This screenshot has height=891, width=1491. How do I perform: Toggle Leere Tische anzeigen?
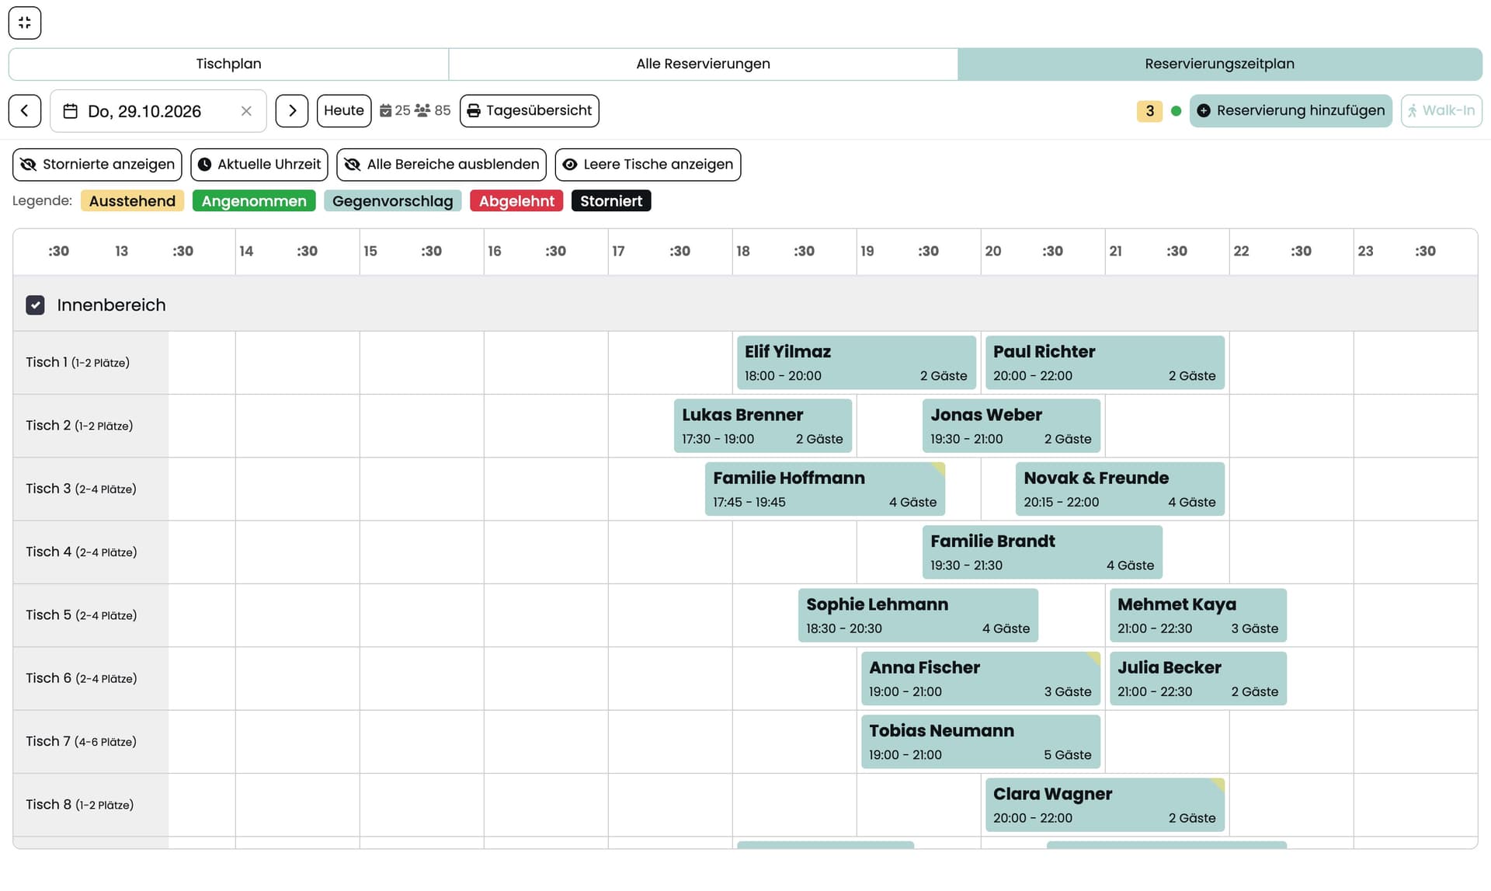pos(648,165)
